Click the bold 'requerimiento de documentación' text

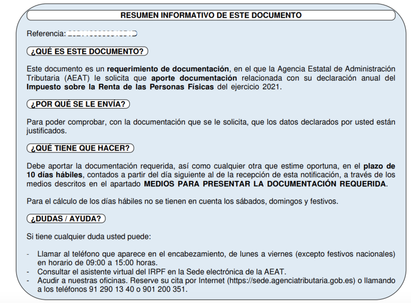point(168,69)
